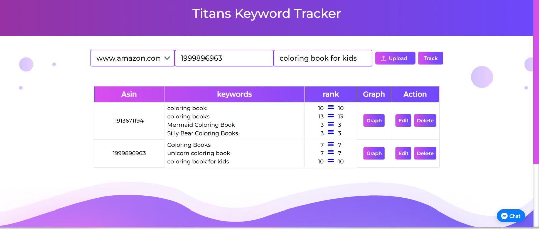Viewport: 539px width, 229px height.
Task: Click rank equal icon for Silly Bear Coloring Books
Action: pyautogui.click(x=331, y=133)
